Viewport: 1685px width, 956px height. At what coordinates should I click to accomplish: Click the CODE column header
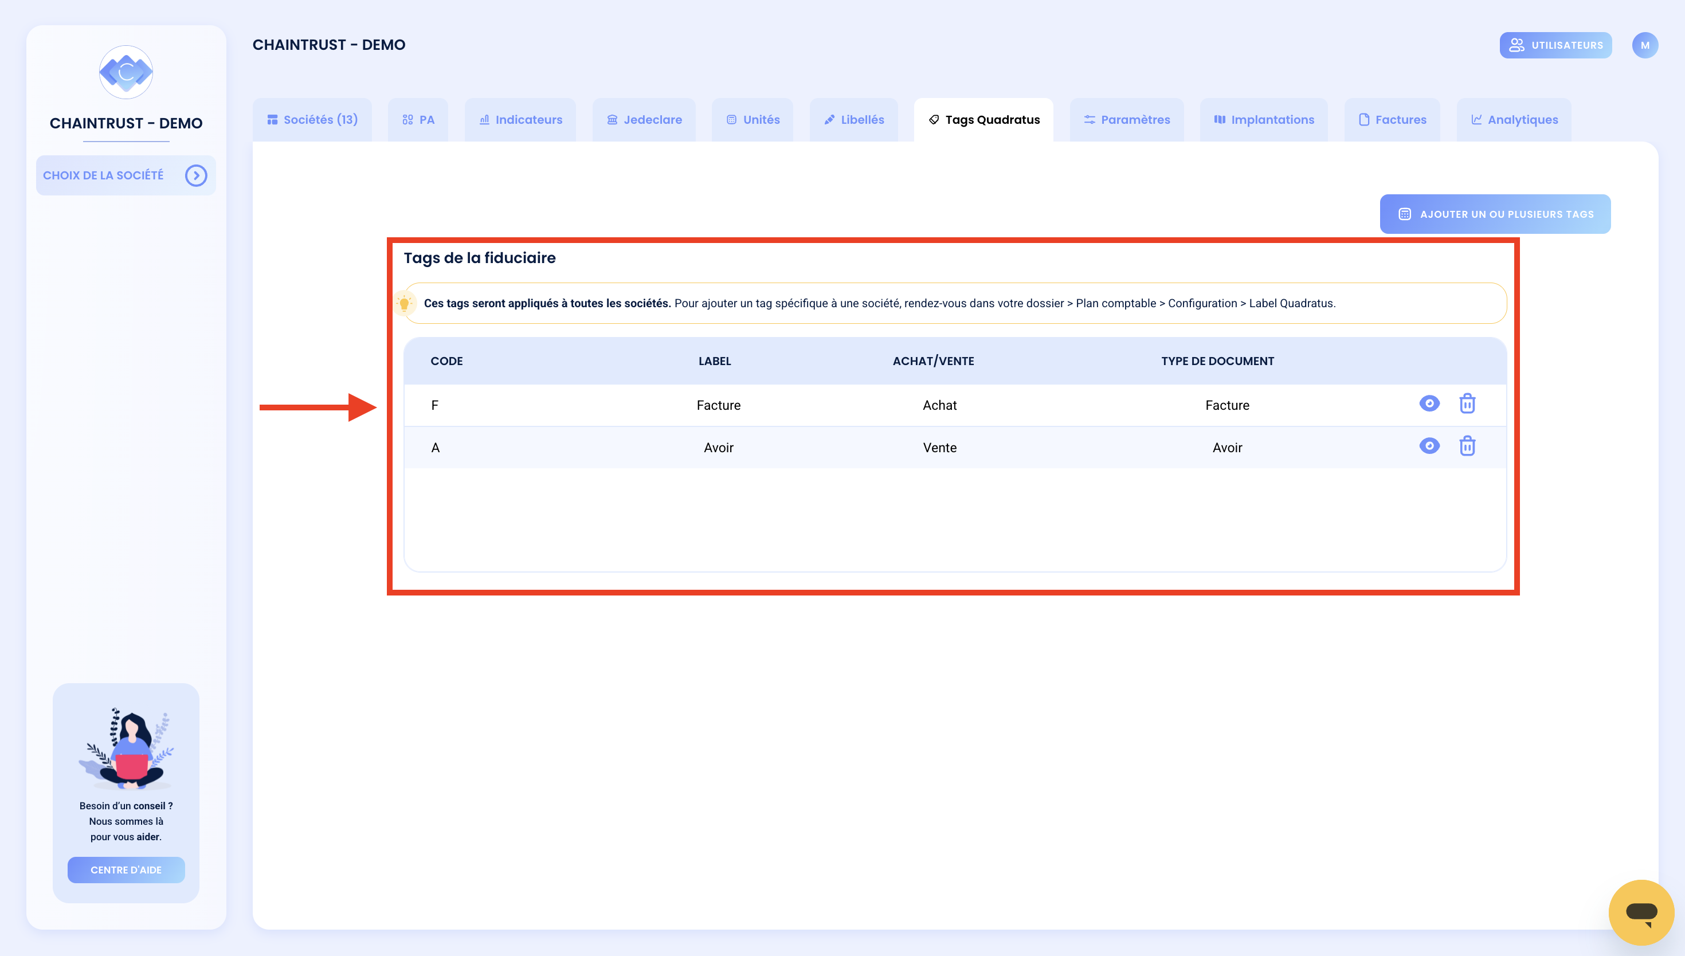click(446, 361)
